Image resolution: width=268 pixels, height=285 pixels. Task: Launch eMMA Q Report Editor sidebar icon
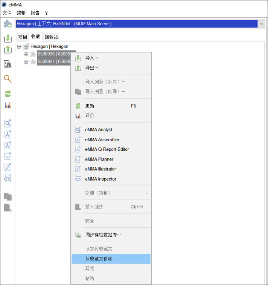point(8,146)
